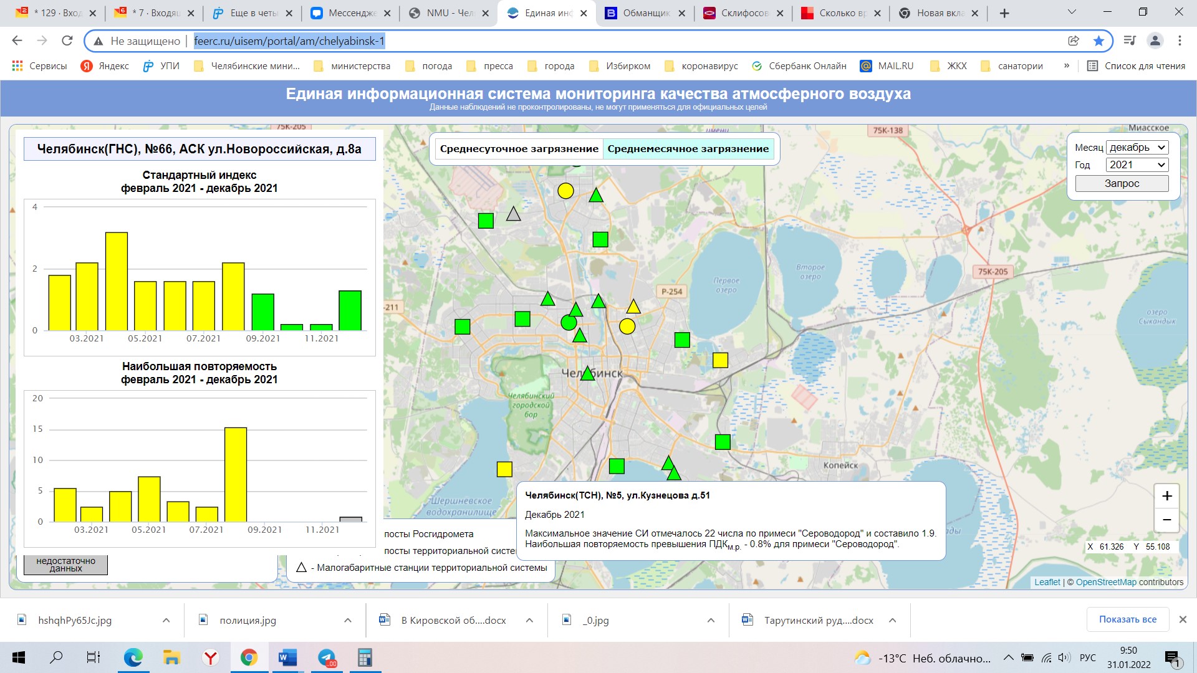Switch to Word from the taskbar

287,657
